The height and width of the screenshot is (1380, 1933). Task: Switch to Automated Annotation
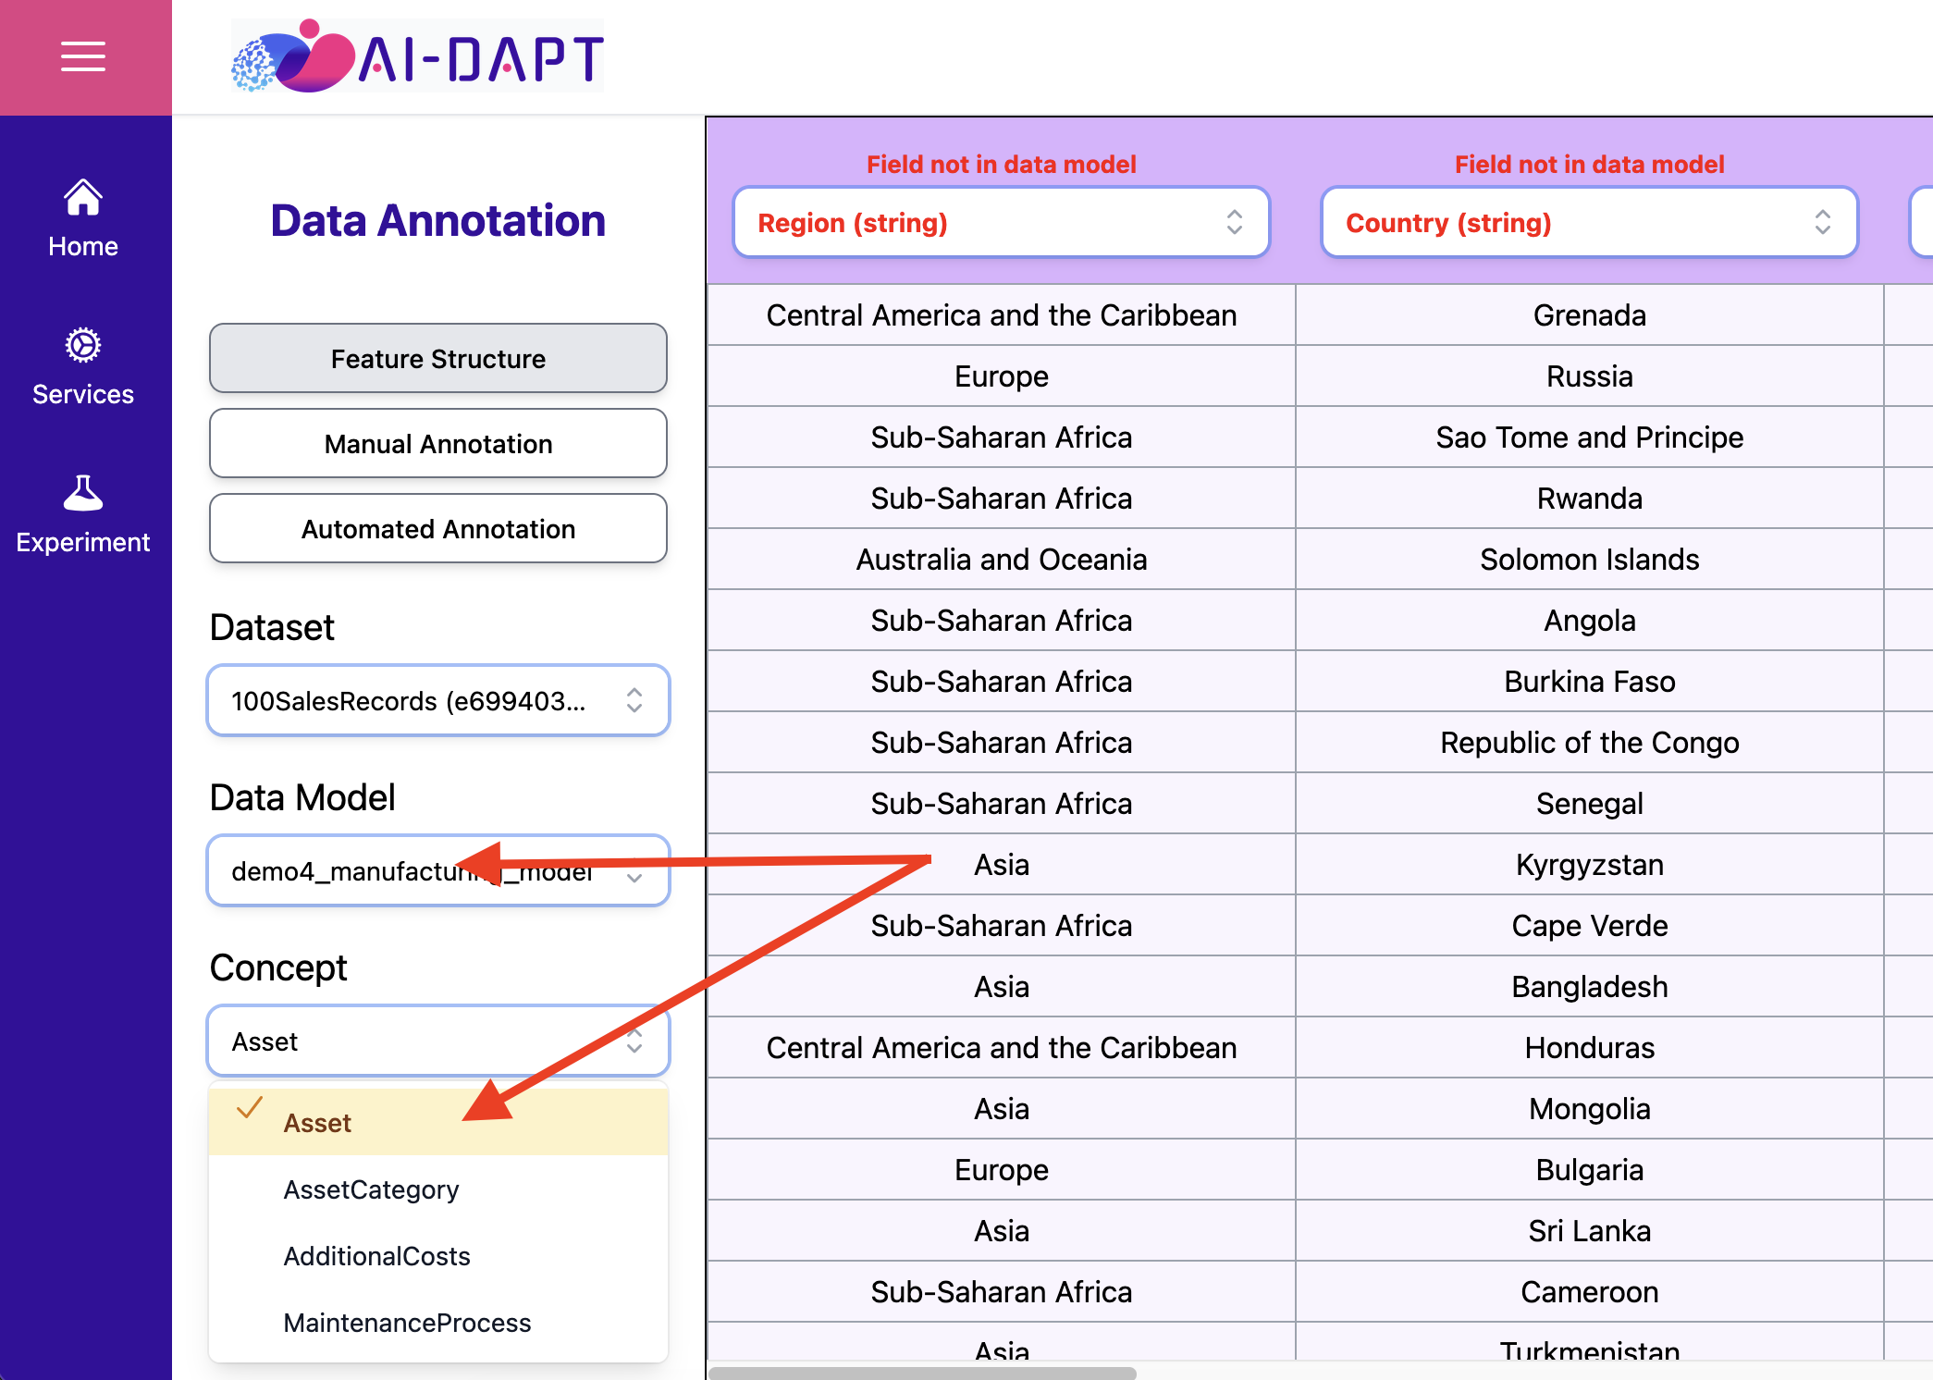[438, 528]
